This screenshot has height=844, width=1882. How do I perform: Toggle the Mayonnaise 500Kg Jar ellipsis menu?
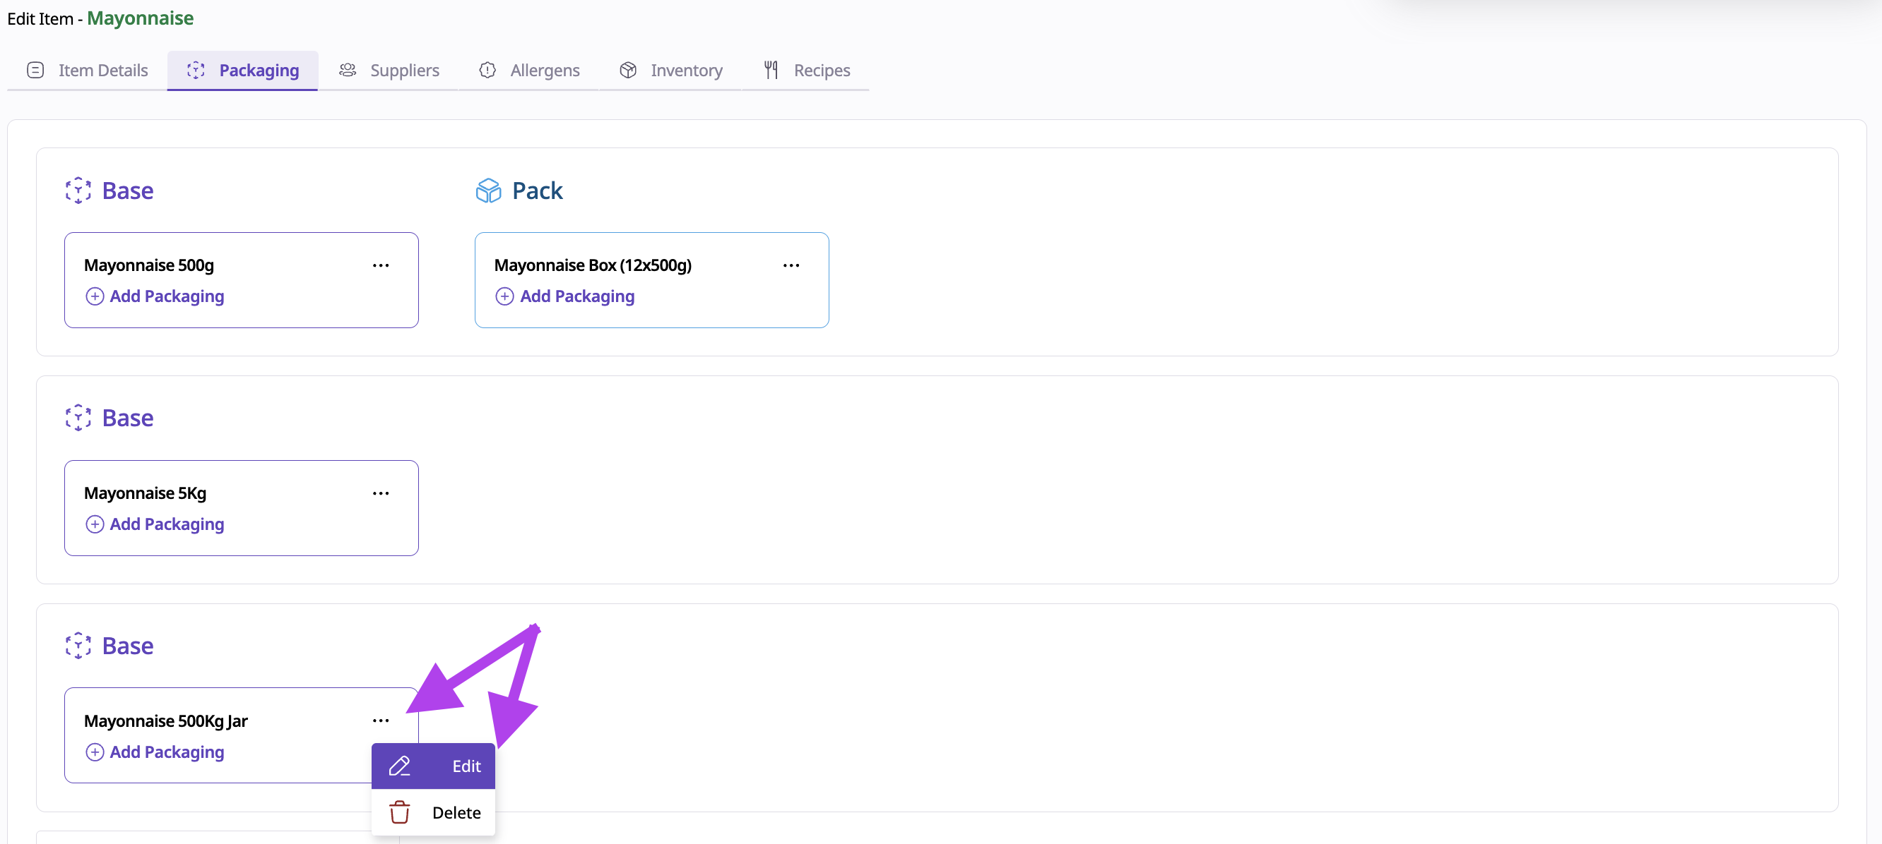coord(381,721)
